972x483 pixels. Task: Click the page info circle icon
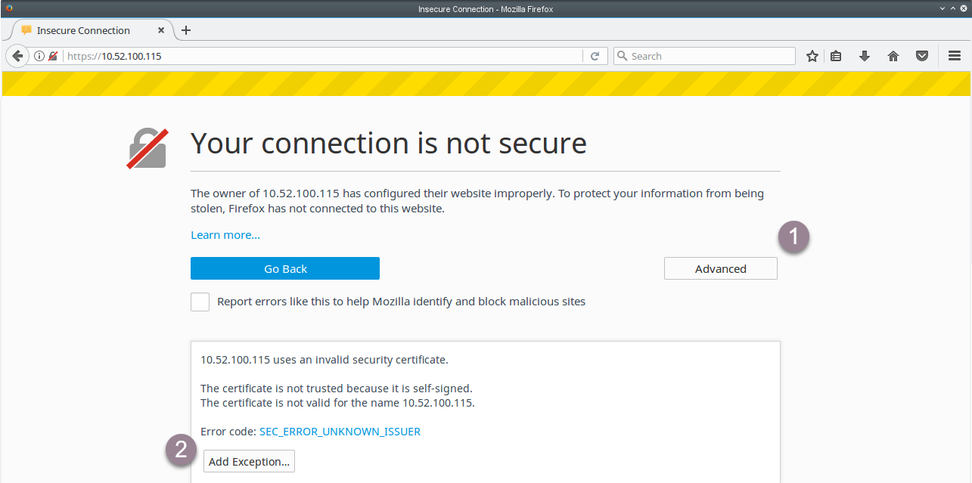[38, 55]
